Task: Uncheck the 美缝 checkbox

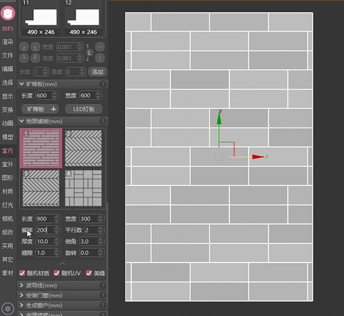Action: point(89,273)
